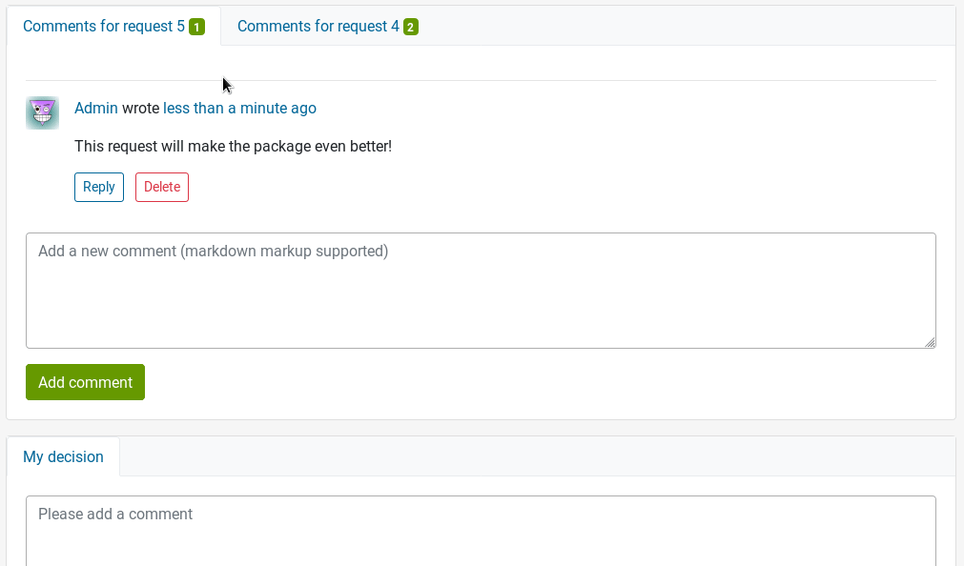Click the "Admin wrote" comment header row
Screen dimensions: 964x566
pos(195,108)
